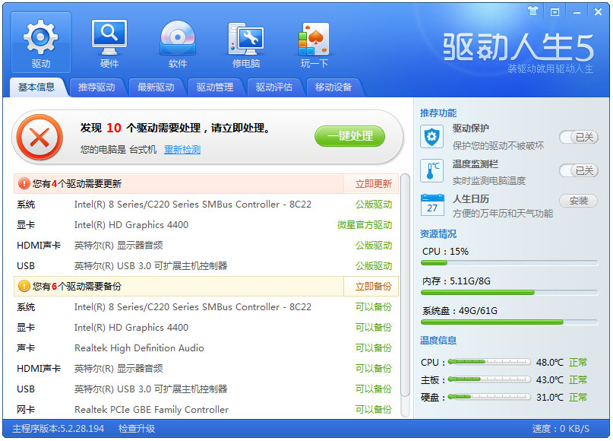Click 可以备份 for Realtek High Definition Audio
Screen dimensions: 613x441
coord(374,348)
